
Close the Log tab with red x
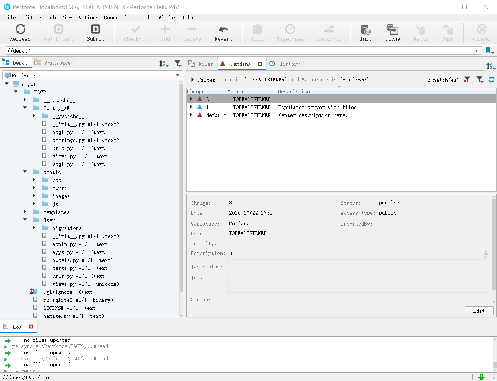coord(31,327)
